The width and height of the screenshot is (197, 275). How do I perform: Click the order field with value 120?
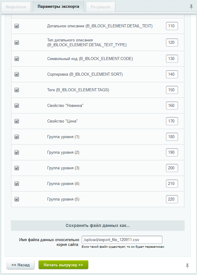(x=172, y=42)
